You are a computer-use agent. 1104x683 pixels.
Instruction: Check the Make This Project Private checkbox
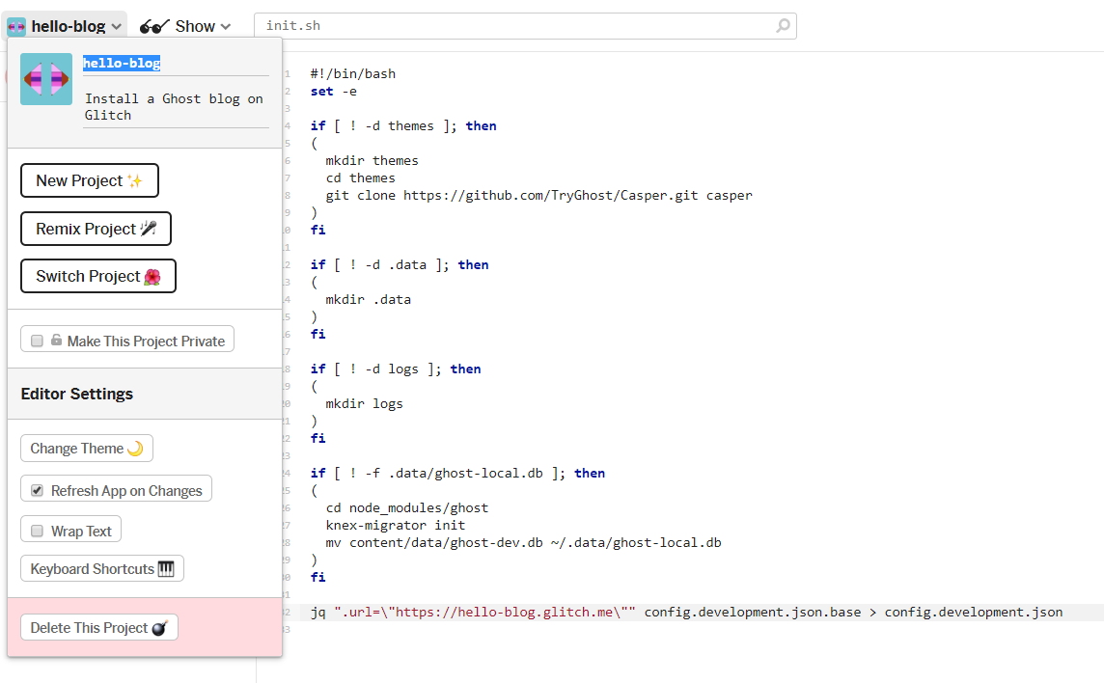38,341
